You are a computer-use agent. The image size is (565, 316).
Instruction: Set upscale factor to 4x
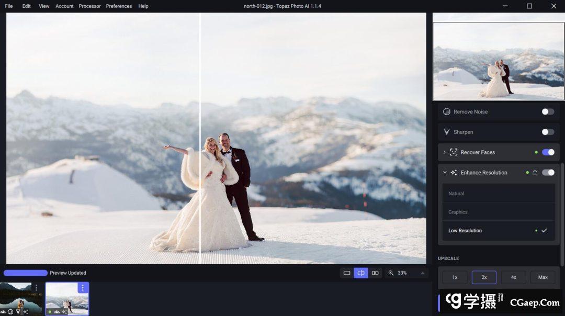coord(513,277)
